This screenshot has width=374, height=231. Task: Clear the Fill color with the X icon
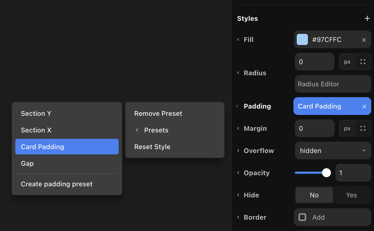click(x=364, y=40)
